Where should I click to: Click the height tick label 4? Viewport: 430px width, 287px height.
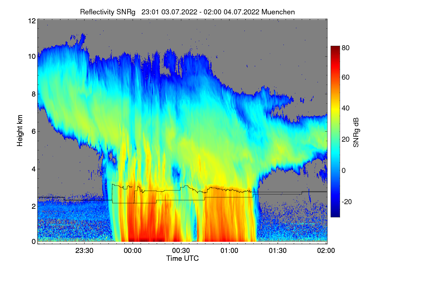pos(33,169)
